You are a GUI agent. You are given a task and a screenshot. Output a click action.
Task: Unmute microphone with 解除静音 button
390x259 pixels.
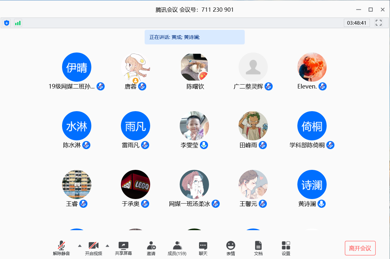click(61, 248)
